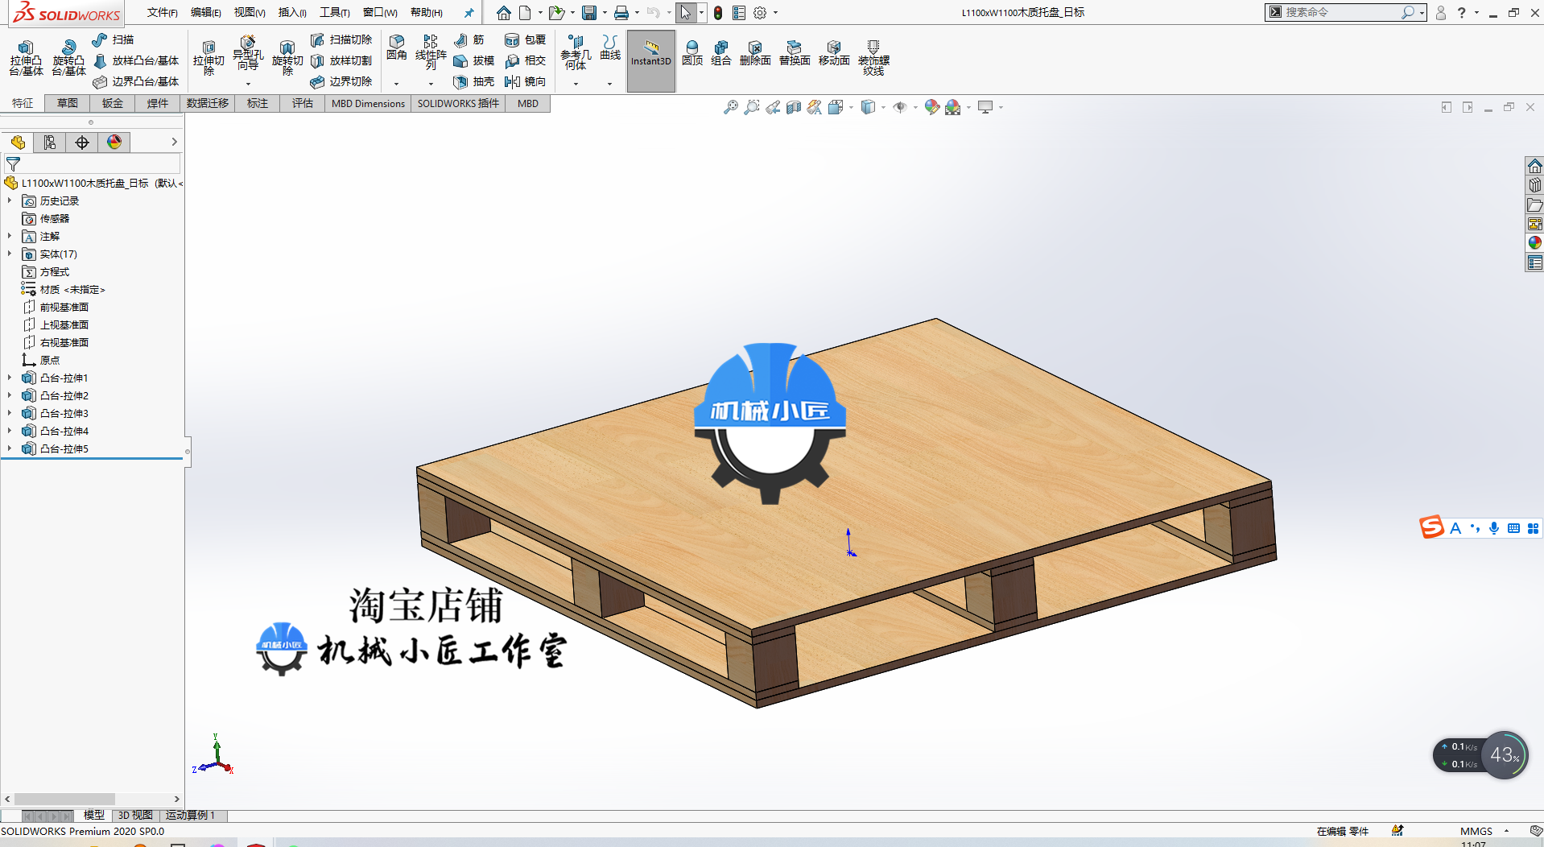Screen dimensions: 1544x847
Task: Choose the Swept Cut (扫描切除) command
Action: click(341, 39)
